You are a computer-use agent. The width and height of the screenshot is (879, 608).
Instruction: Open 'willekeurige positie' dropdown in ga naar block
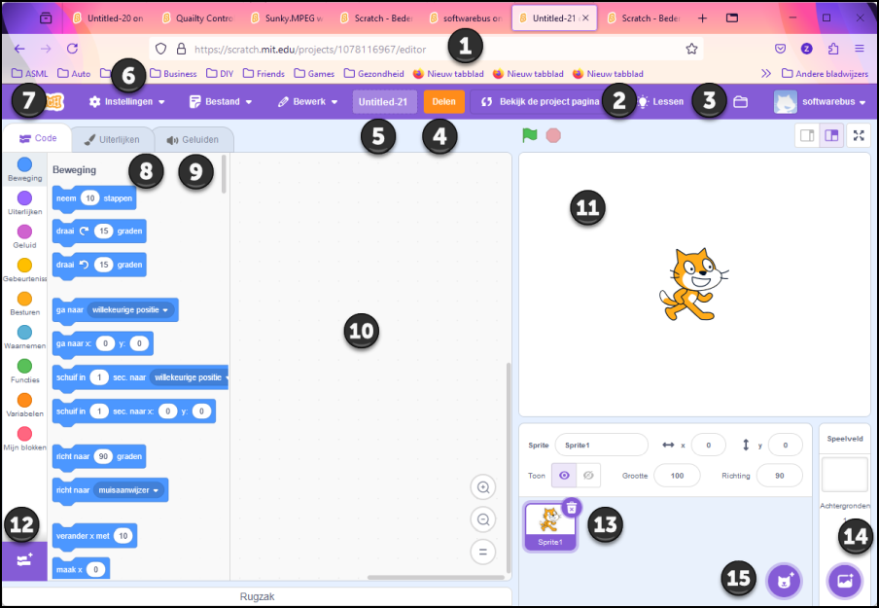click(130, 310)
